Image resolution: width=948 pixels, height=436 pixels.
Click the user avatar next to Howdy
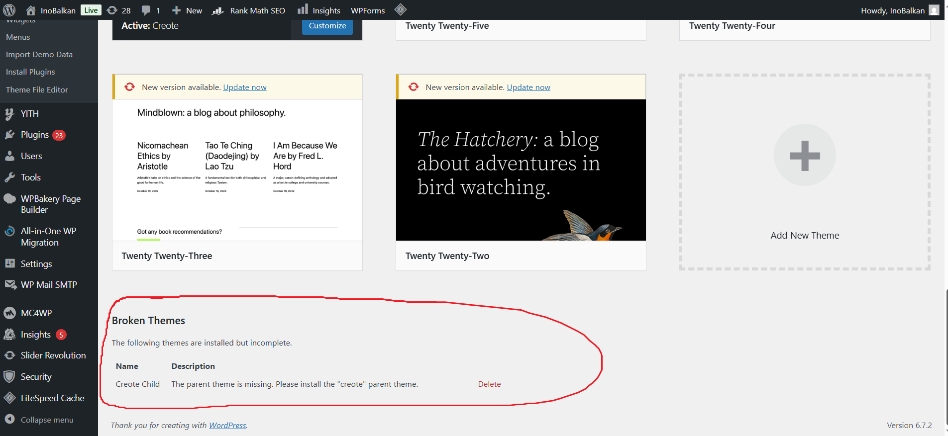(934, 10)
